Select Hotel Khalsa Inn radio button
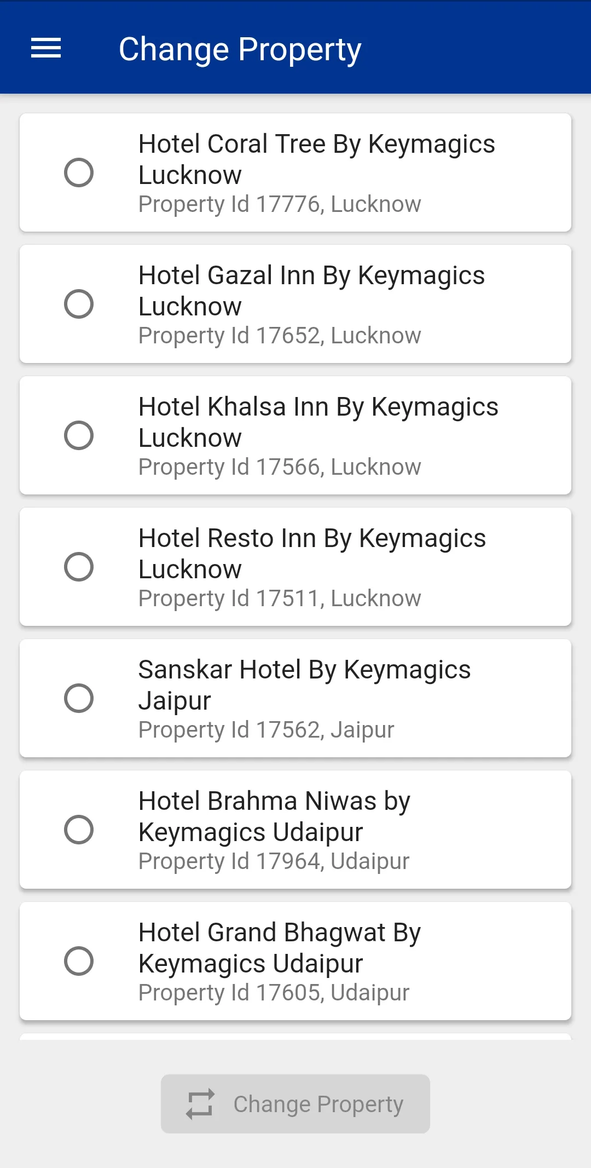591x1168 pixels. [79, 435]
